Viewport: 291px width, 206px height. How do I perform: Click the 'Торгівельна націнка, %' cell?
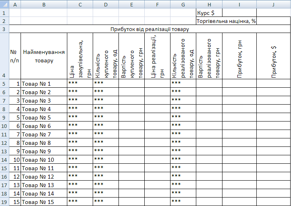[226, 21]
